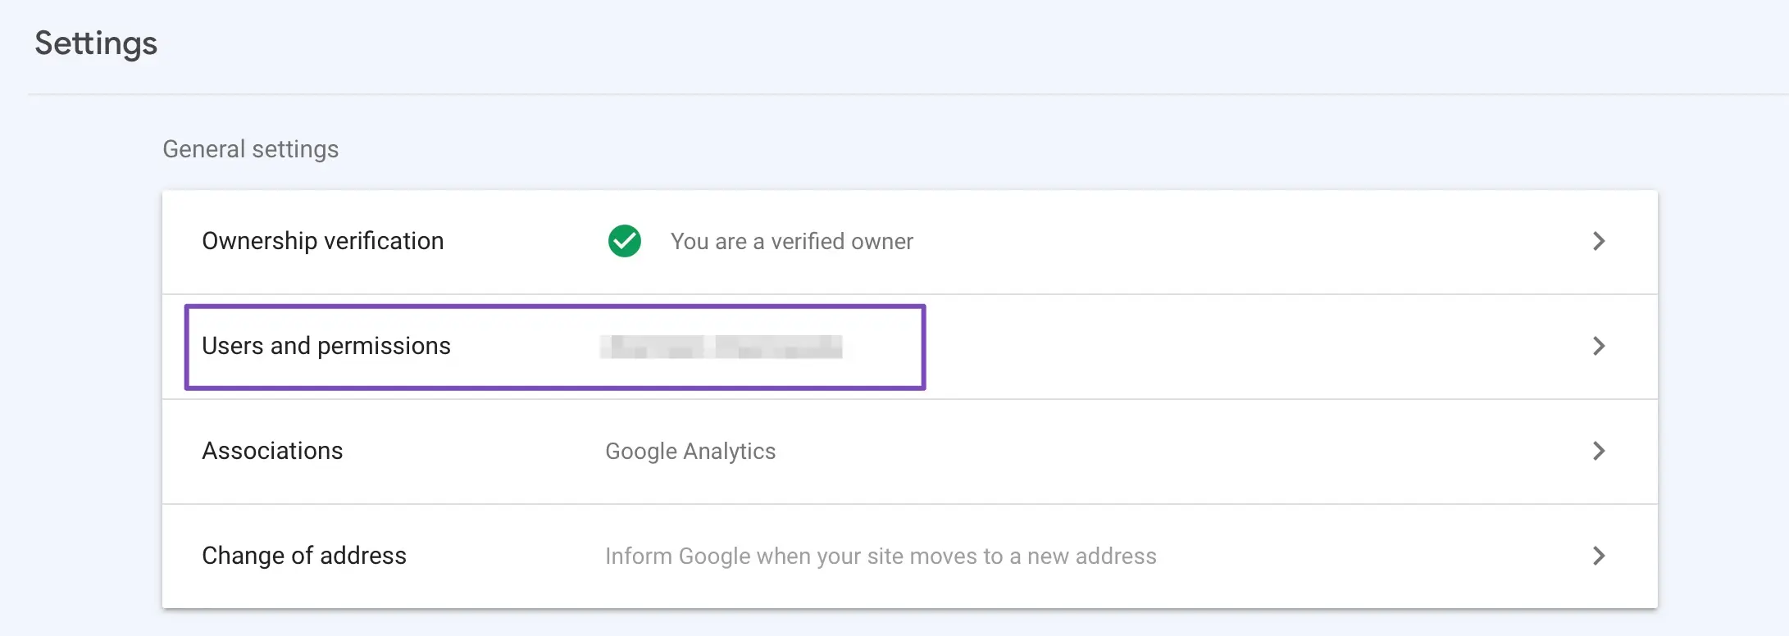
Task: Open the Associations label
Action: 272,451
